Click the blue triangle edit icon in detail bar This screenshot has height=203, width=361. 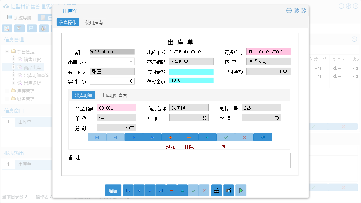tap(207, 137)
